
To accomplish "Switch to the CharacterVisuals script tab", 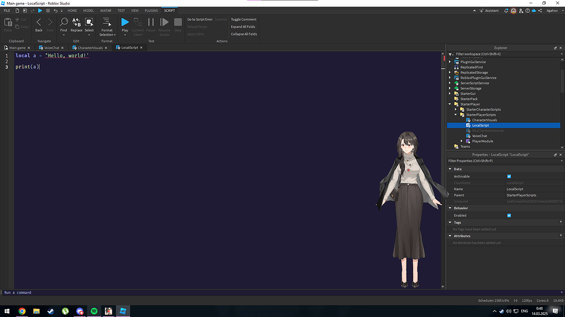I will coord(90,48).
